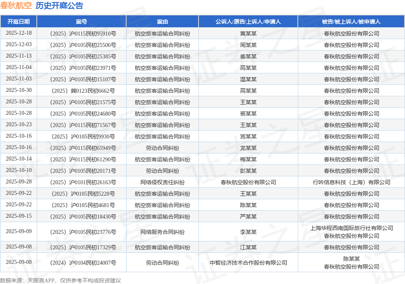Click defendant 行吟信息科技（上海）有限公司

pyautogui.click(x=351, y=182)
